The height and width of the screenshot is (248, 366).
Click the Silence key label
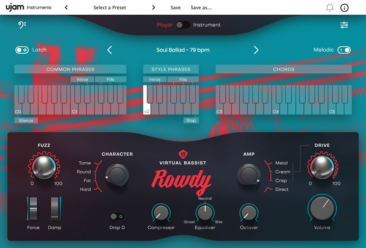pos(26,120)
